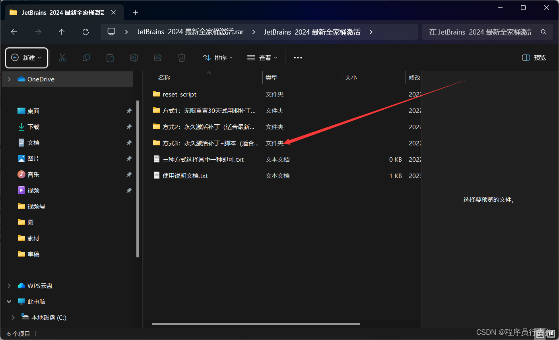559x340 pixels.
Task: Click the Forward navigation arrow
Action: pos(38,32)
